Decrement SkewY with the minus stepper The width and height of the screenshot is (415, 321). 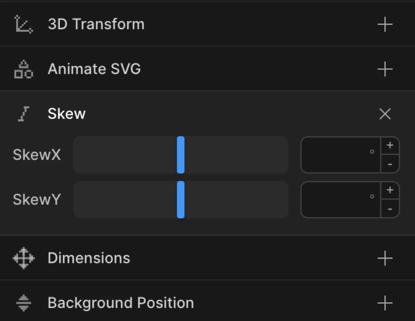(x=390, y=209)
